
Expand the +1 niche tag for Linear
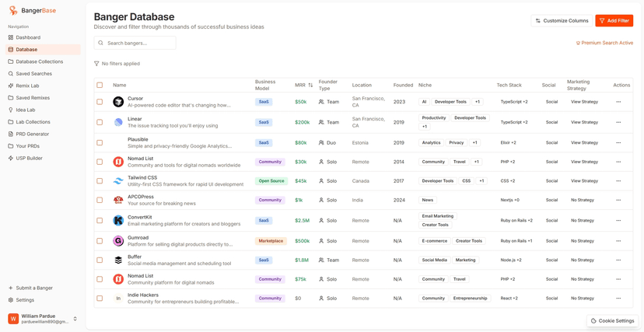pyautogui.click(x=424, y=127)
